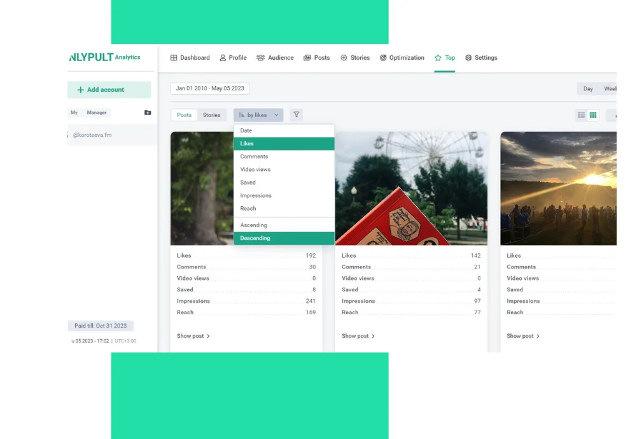
Task: Click the filter funnel icon
Action: pos(296,115)
